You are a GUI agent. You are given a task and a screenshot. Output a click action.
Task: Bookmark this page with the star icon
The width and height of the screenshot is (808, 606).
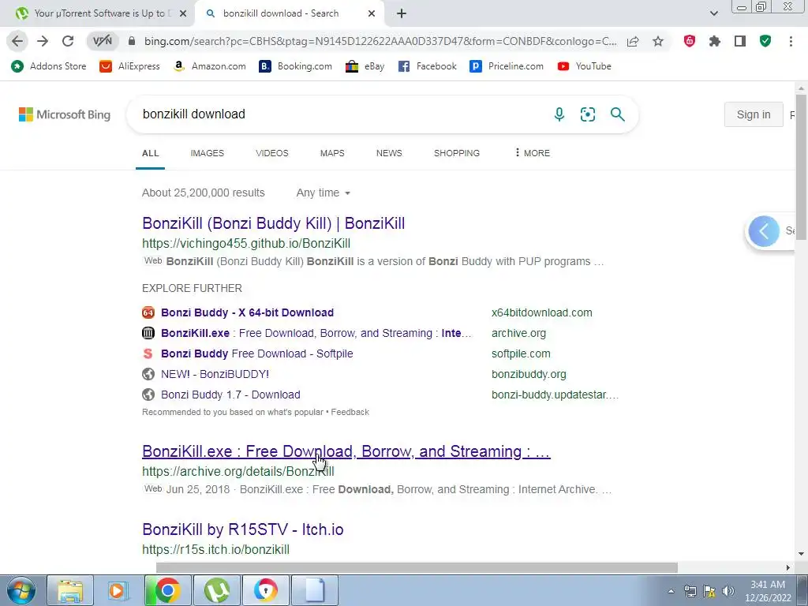point(658,41)
